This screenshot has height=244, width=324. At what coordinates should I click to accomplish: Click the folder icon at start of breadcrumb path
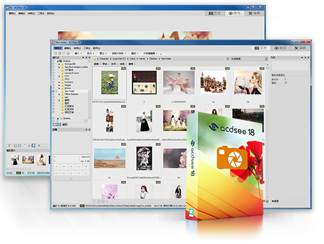pos(95,59)
